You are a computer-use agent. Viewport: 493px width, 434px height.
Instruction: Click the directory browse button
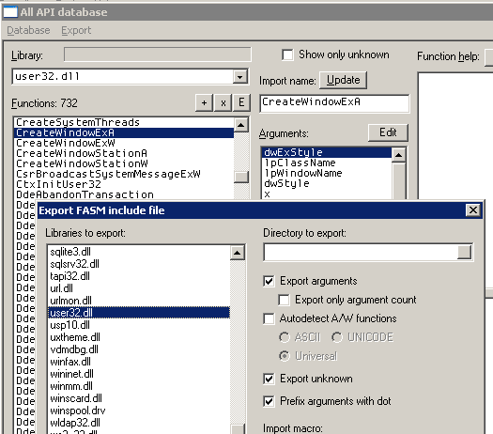coord(464,252)
